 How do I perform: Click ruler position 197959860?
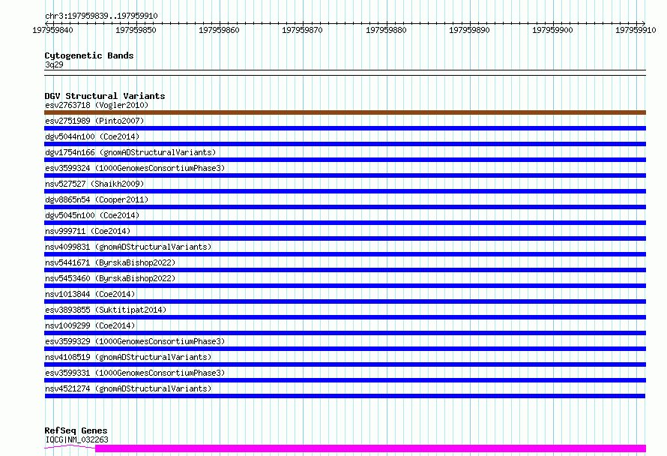pyautogui.click(x=219, y=30)
